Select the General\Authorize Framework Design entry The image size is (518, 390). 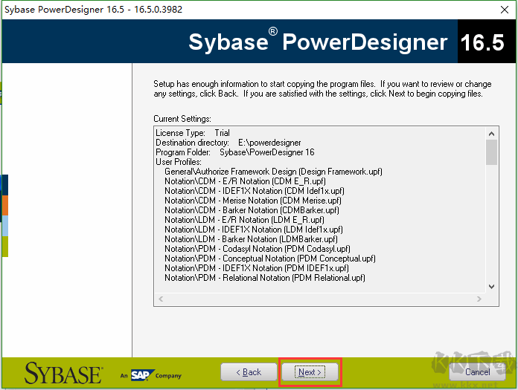pos(273,172)
